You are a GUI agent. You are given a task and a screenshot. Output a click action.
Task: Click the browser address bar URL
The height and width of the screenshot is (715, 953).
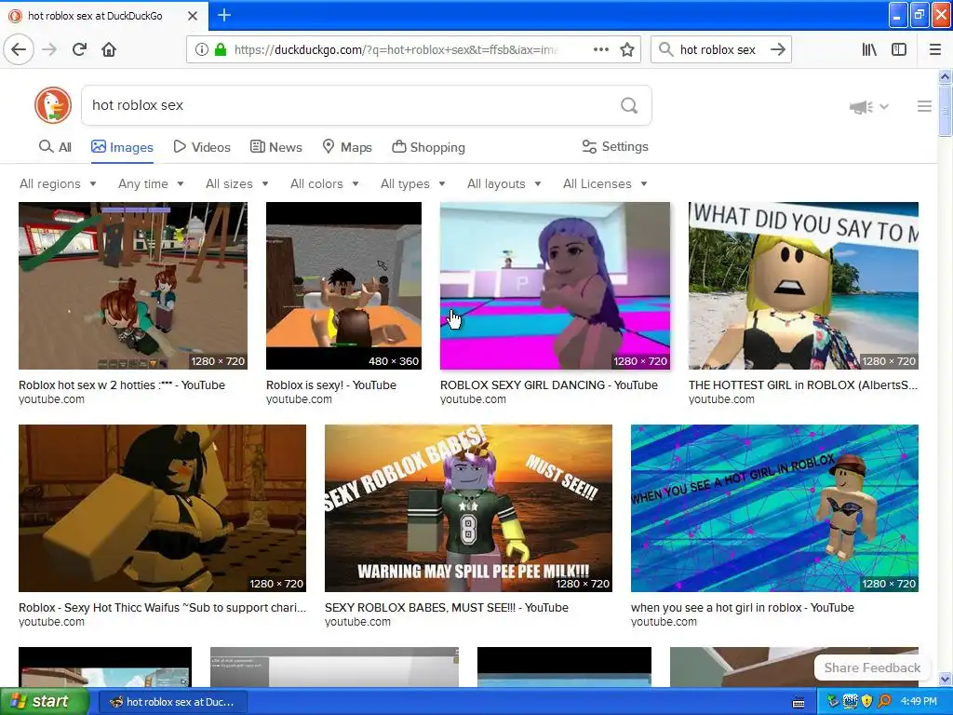point(396,50)
